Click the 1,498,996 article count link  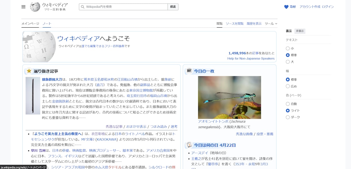click(x=237, y=53)
